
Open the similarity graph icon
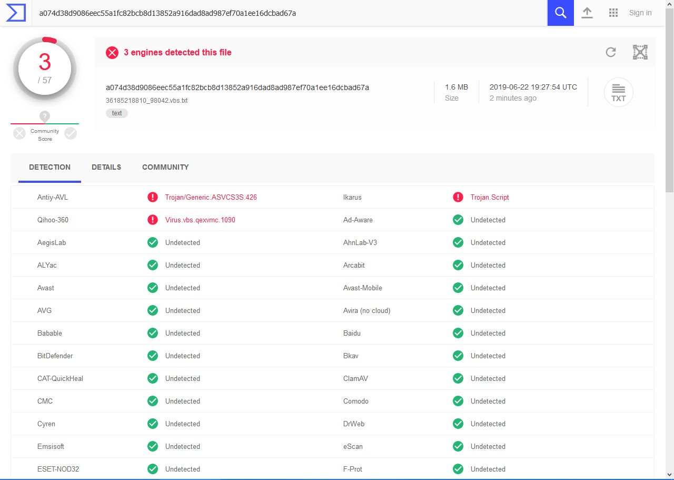640,52
